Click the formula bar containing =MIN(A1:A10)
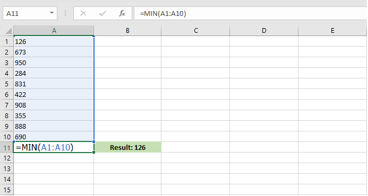 coord(250,14)
